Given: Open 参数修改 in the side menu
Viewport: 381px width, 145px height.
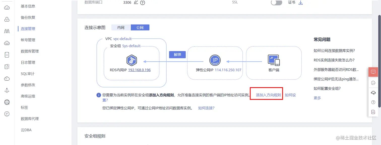Looking at the screenshot, I should pyautogui.click(x=28, y=85).
